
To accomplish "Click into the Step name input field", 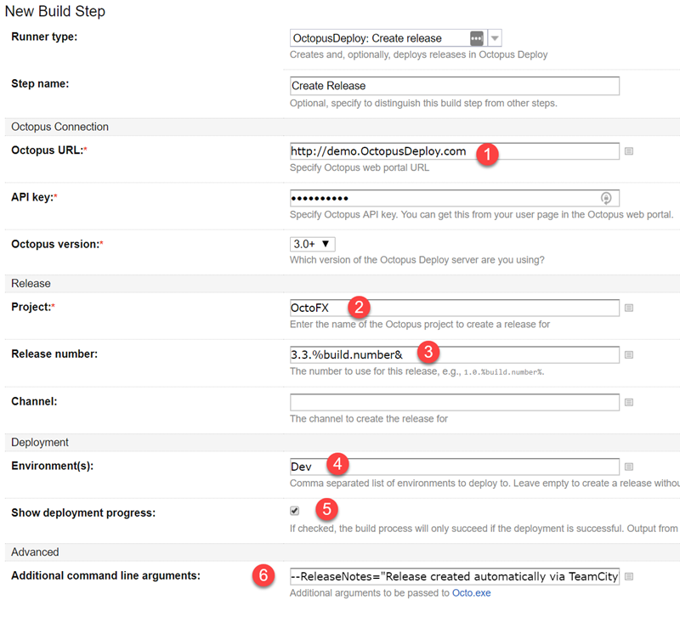I will tap(454, 86).
